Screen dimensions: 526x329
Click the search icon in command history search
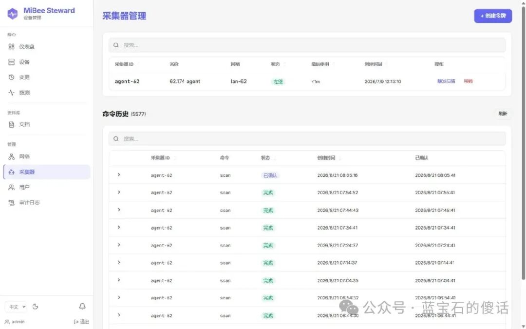(x=116, y=138)
